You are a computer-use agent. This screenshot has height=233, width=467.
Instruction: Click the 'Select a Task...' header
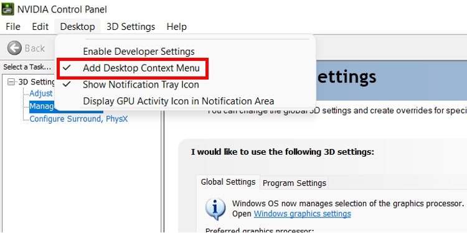click(27, 67)
